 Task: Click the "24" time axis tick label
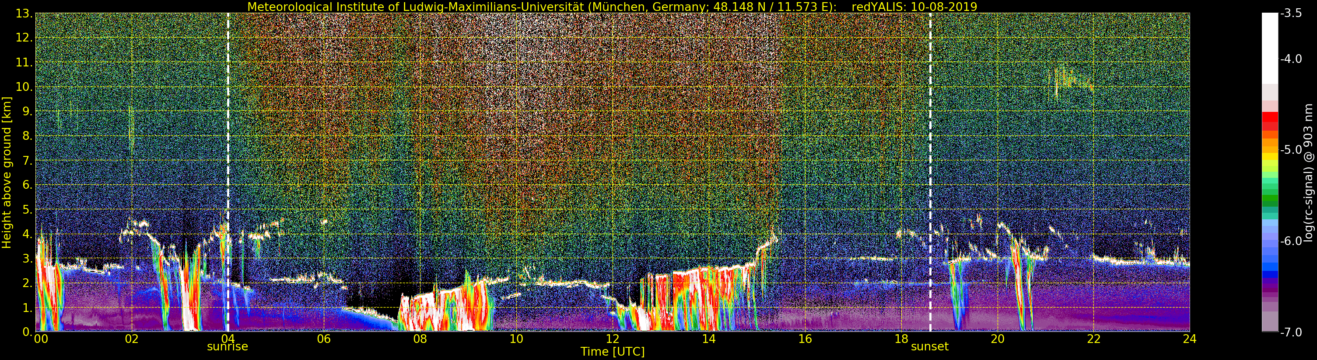[x=1190, y=339]
